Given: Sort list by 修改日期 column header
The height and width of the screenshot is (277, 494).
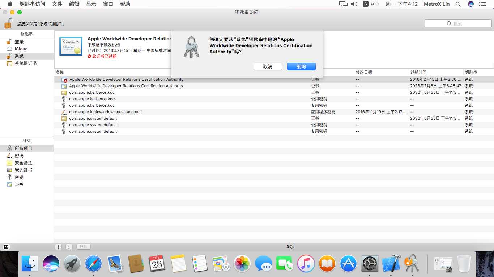Looking at the screenshot, I should tap(364, 72).
